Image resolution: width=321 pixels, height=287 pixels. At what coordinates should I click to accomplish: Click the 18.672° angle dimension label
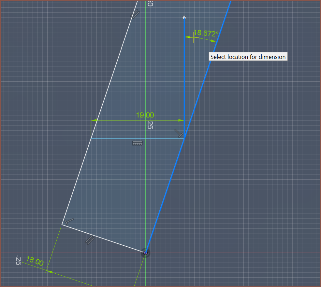(x=206, y=33)
